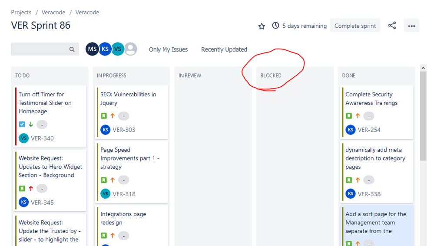
Task: Click KS assignee avatar on VER-254
Action: click(x=351, y=130)
